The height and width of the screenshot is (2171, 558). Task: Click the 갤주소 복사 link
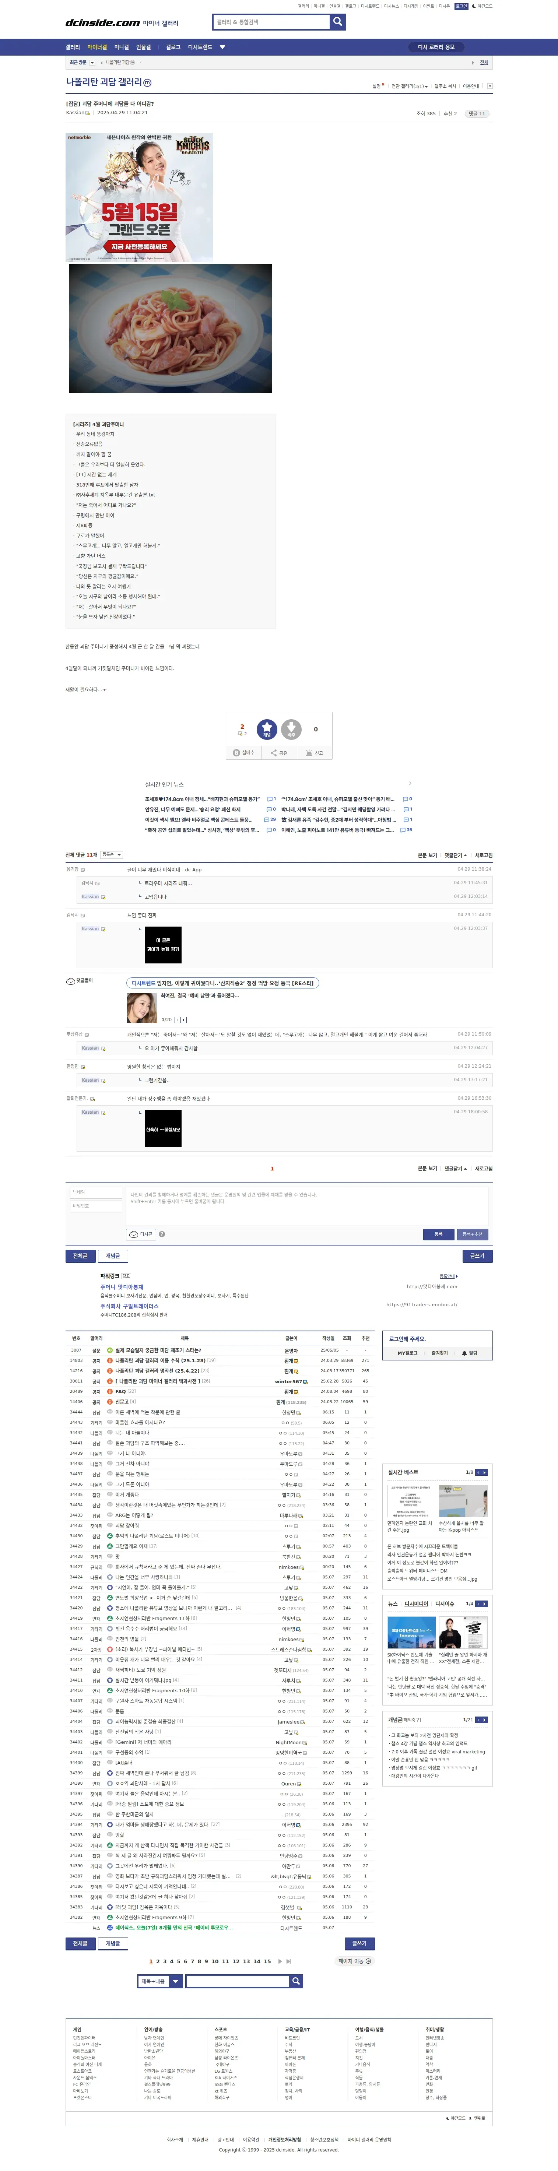445,86
